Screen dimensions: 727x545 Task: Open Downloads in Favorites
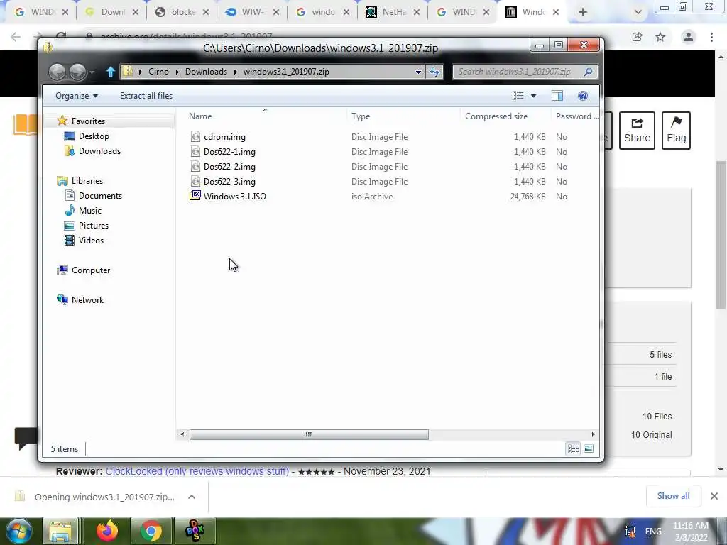99,151
